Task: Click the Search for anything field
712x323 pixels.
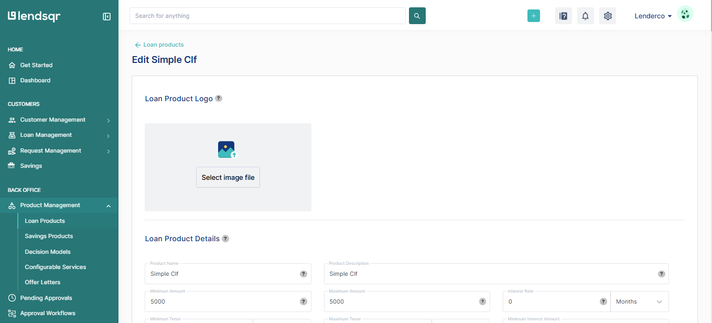Action: pos(267,16)
